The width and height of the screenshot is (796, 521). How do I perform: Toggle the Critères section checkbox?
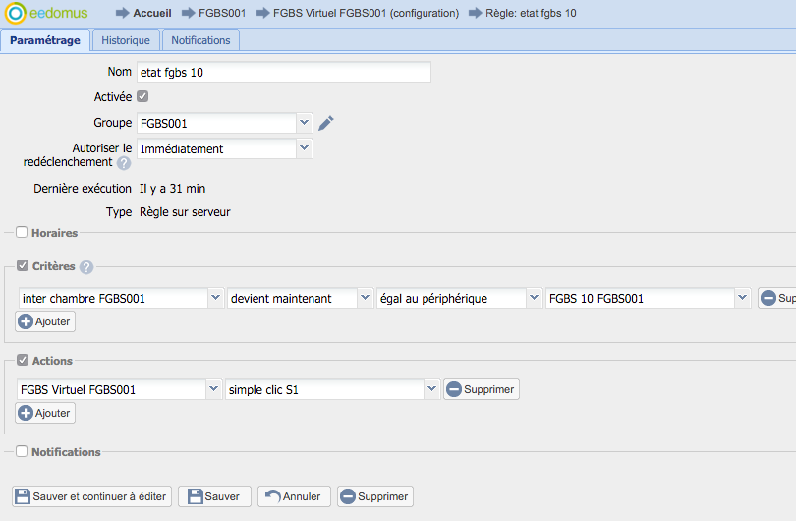pos(23,265)
